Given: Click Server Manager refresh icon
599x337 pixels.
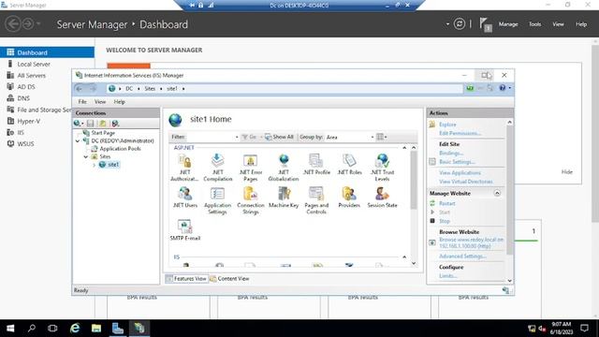Looking at the screenshot, I should point(460,24).
